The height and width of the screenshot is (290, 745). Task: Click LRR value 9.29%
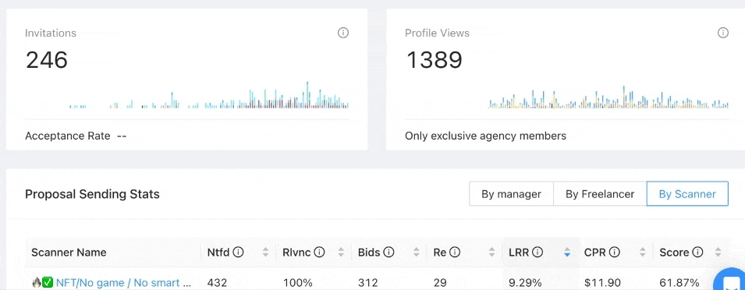coord(525,283)
